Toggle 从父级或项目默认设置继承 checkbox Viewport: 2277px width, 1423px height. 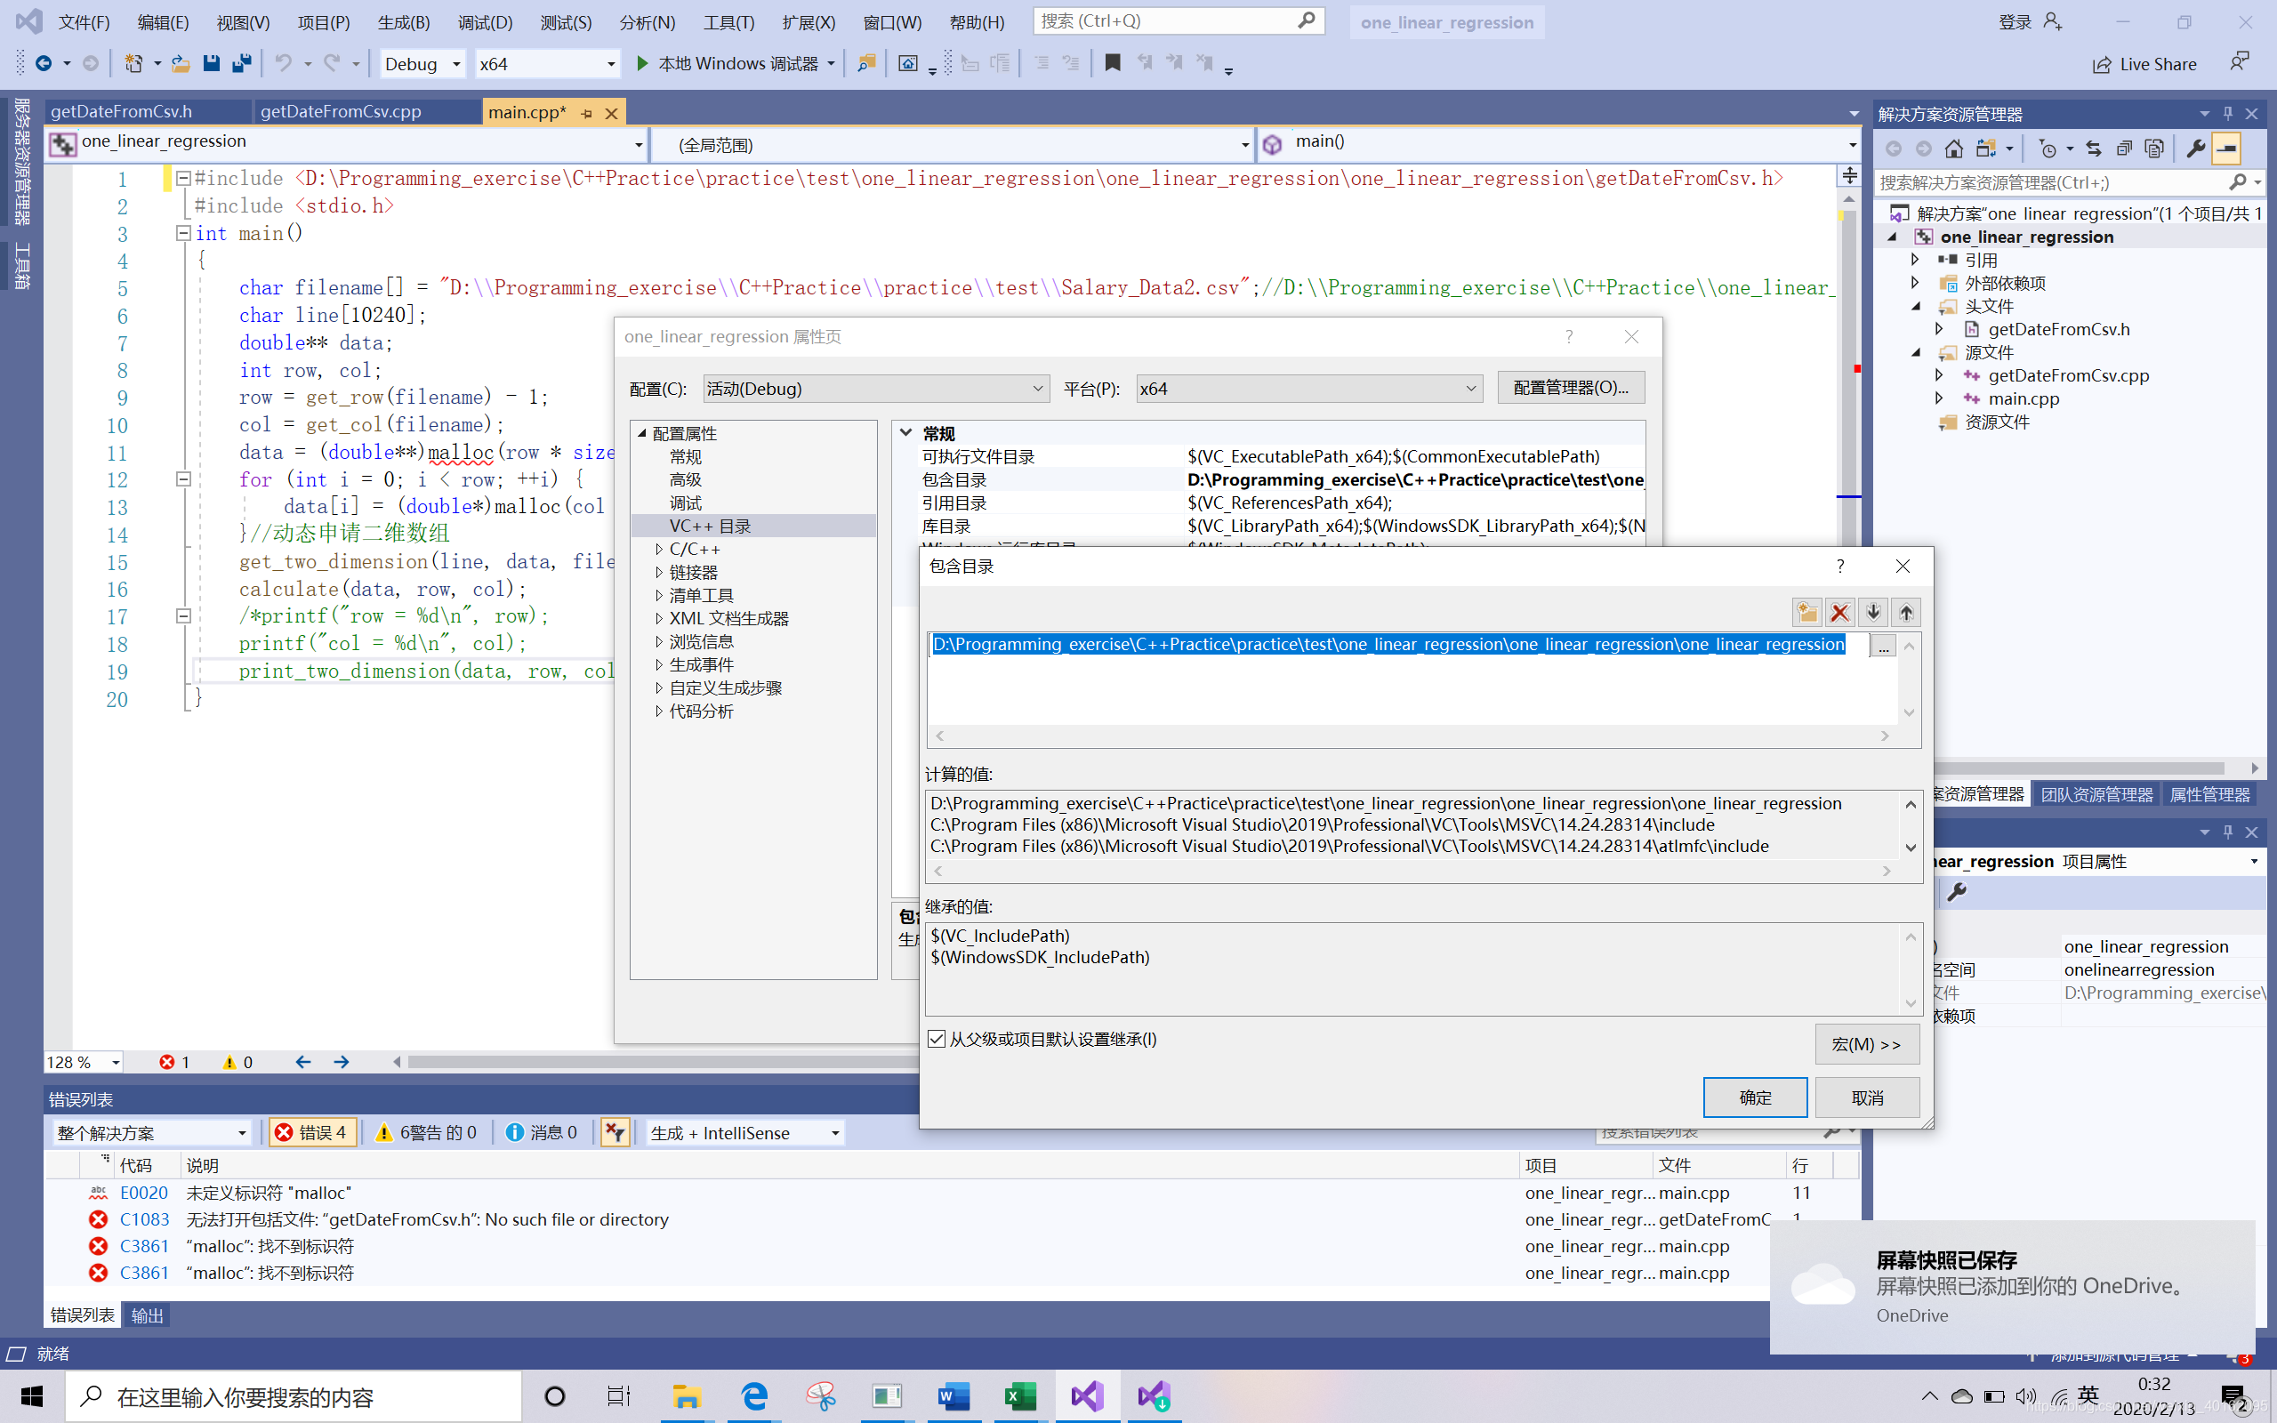937,1039
